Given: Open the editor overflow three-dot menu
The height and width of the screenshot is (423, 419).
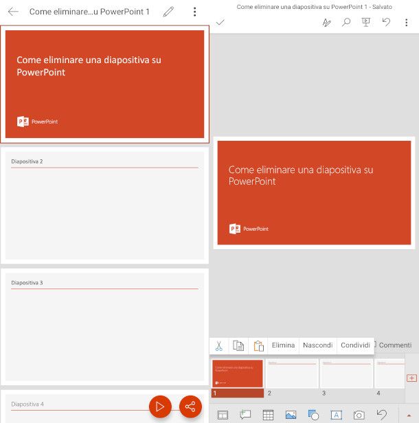Looking at the screenshot, I should tap(407, 23).
